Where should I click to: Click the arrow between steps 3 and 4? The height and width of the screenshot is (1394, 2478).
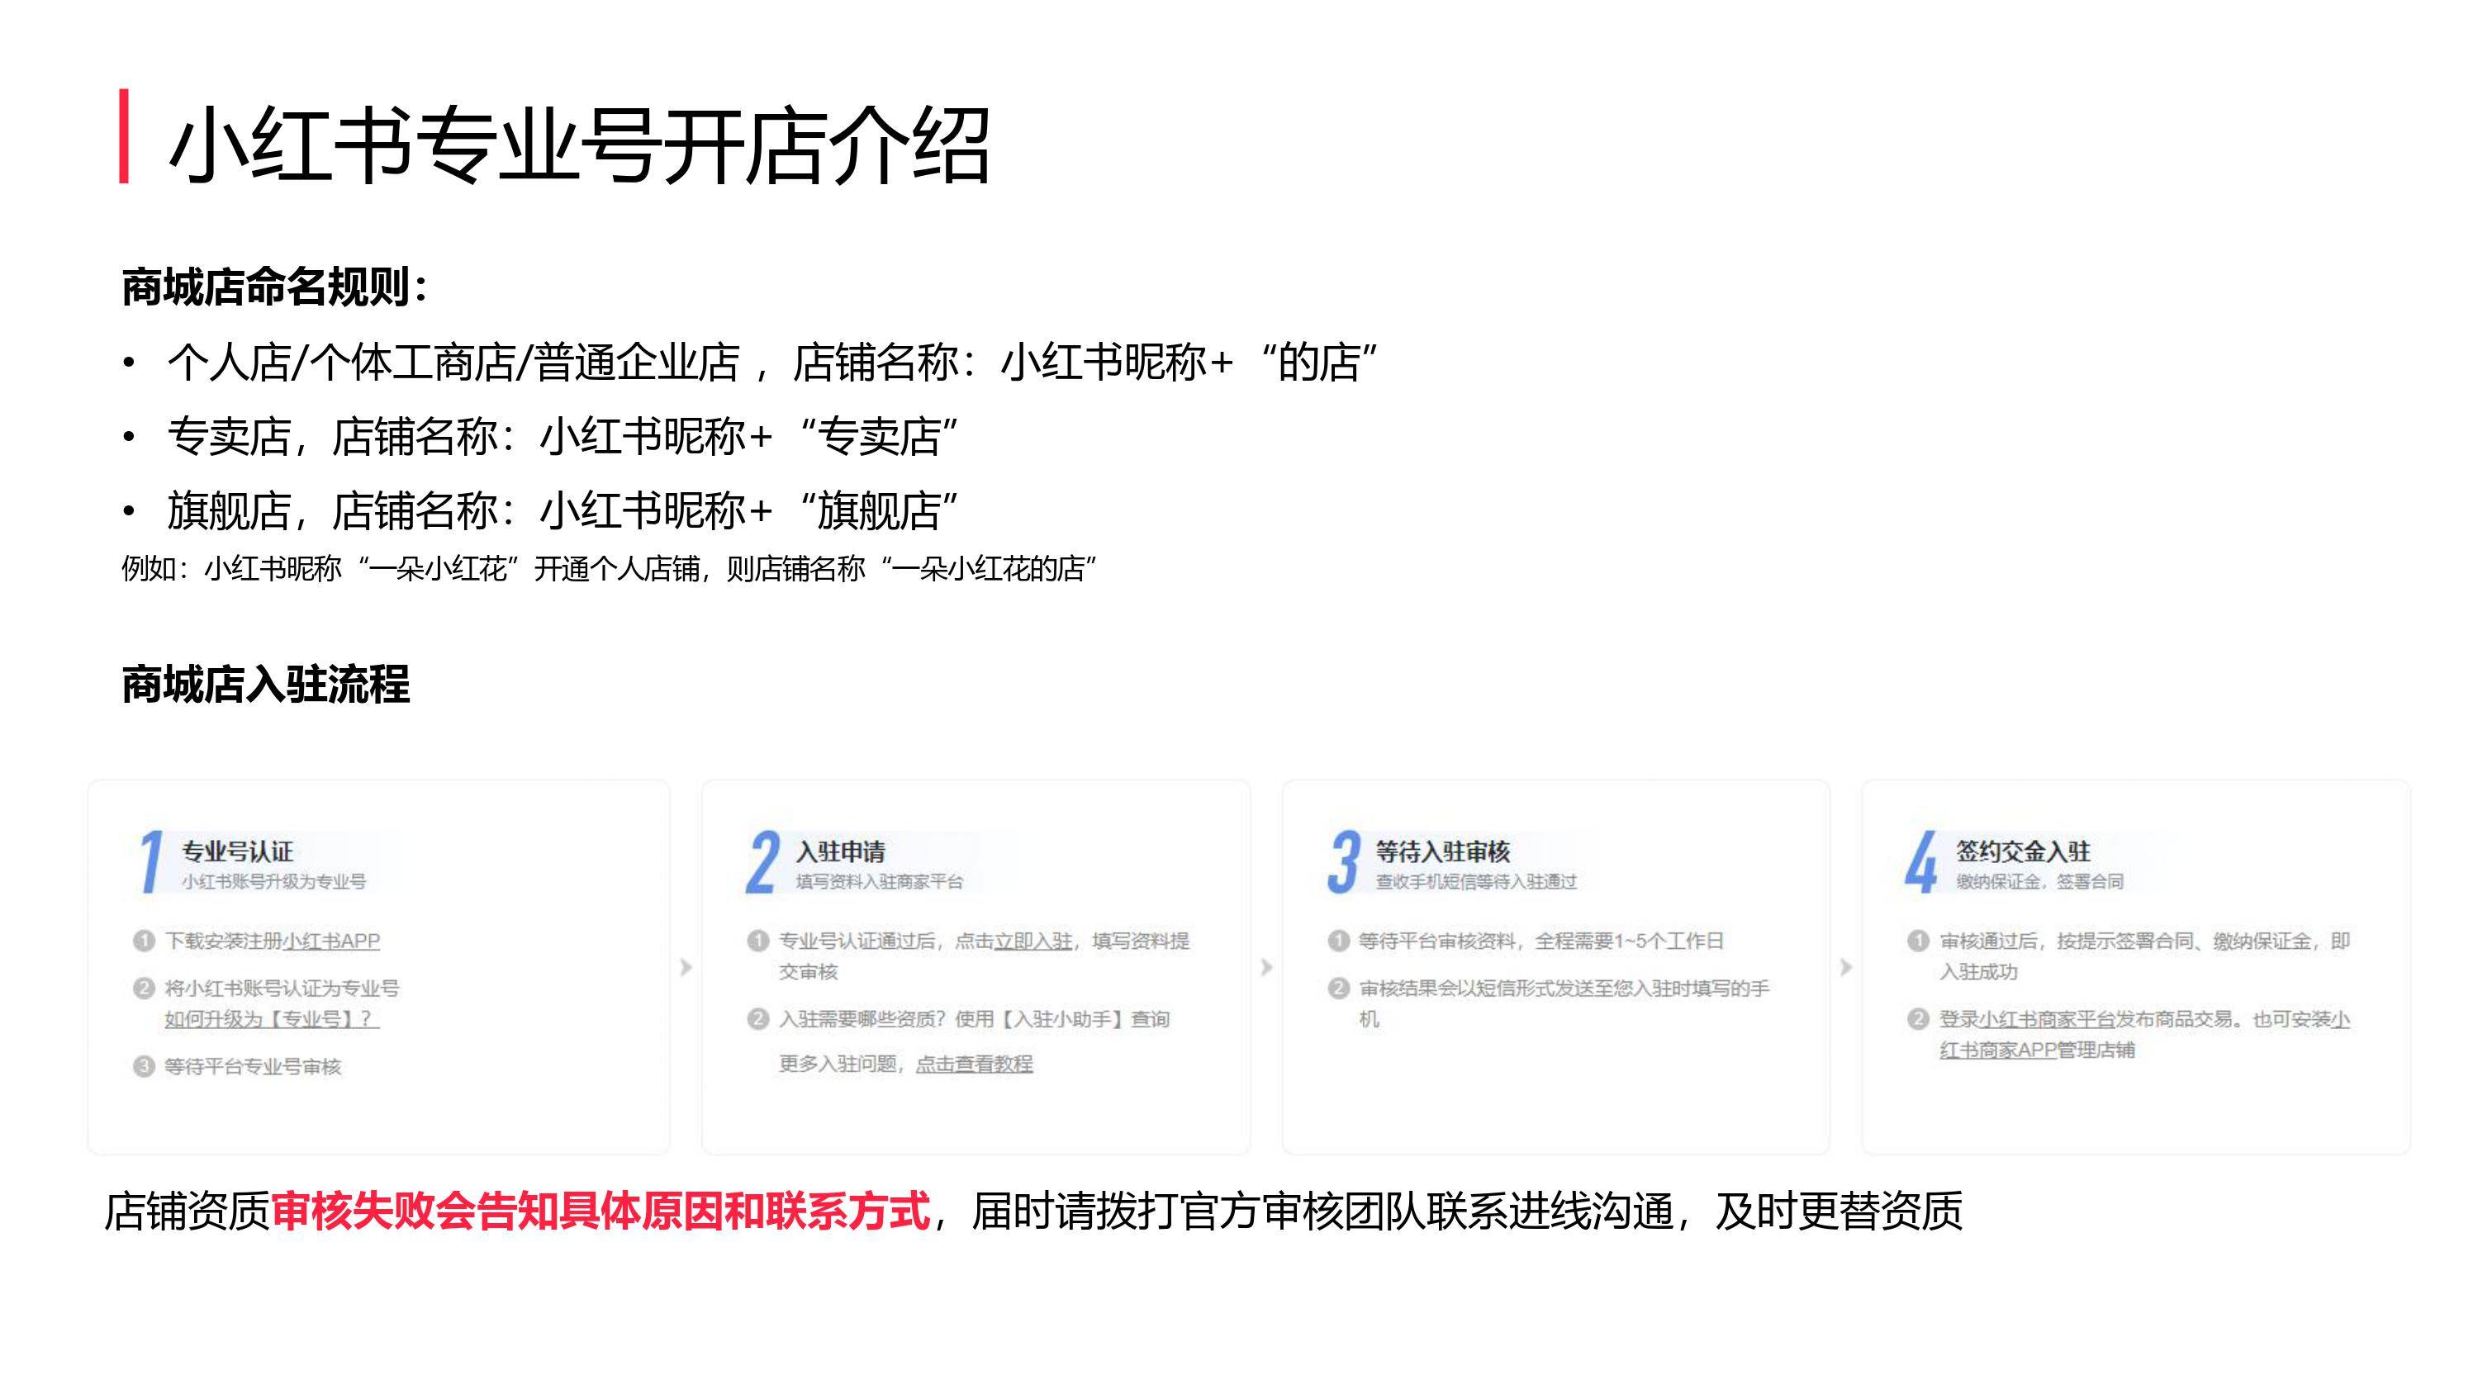click(1845, 967)
